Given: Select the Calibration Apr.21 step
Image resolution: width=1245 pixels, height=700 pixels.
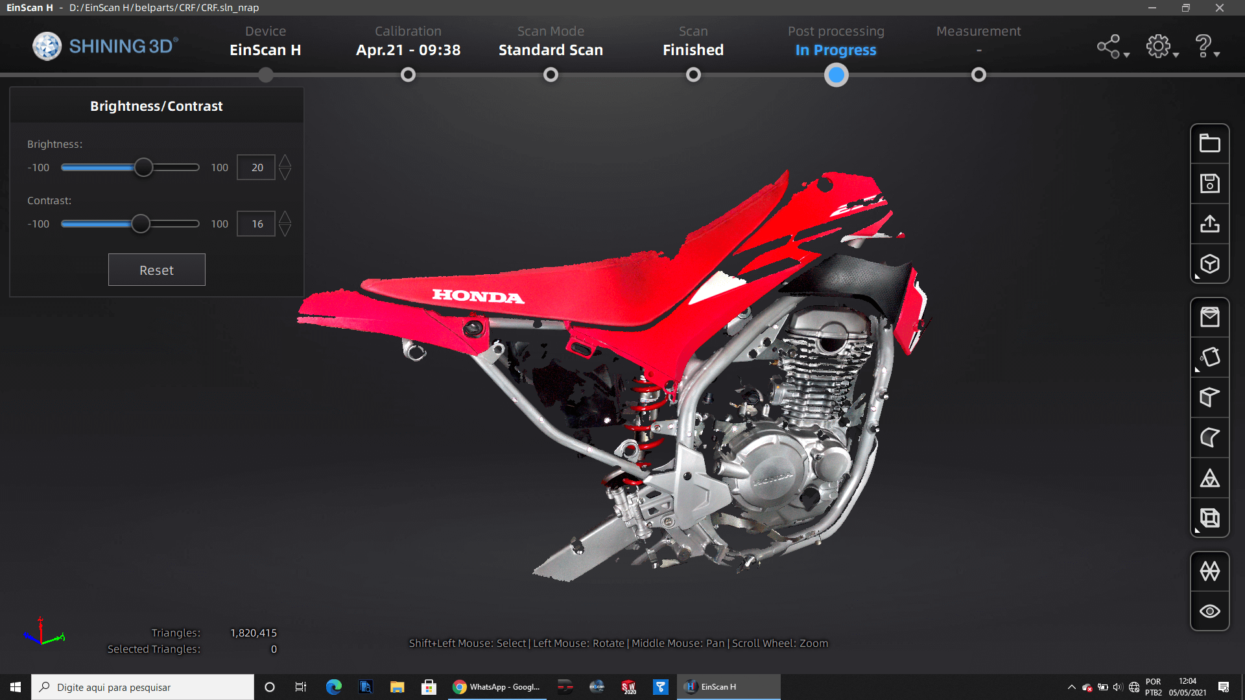Looking at the screenshot, I should tap(408, 41).
